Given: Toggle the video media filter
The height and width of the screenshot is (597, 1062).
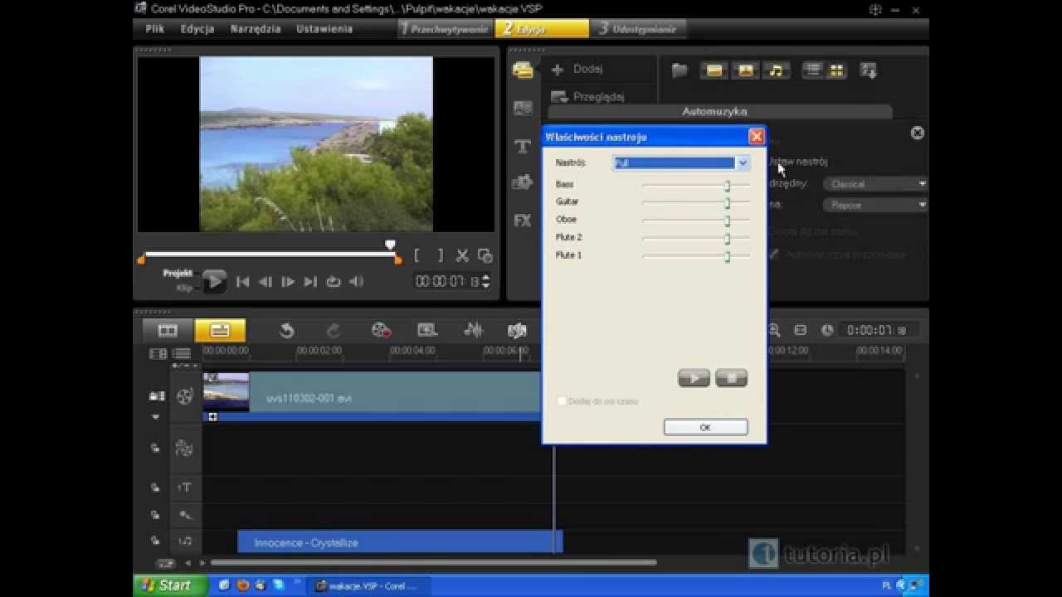Looking at the screenshot, I should click(714, 70).
